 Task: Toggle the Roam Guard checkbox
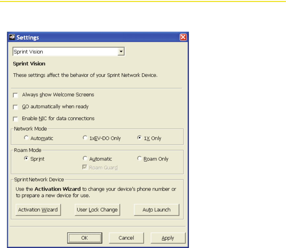tap(85, 167)
